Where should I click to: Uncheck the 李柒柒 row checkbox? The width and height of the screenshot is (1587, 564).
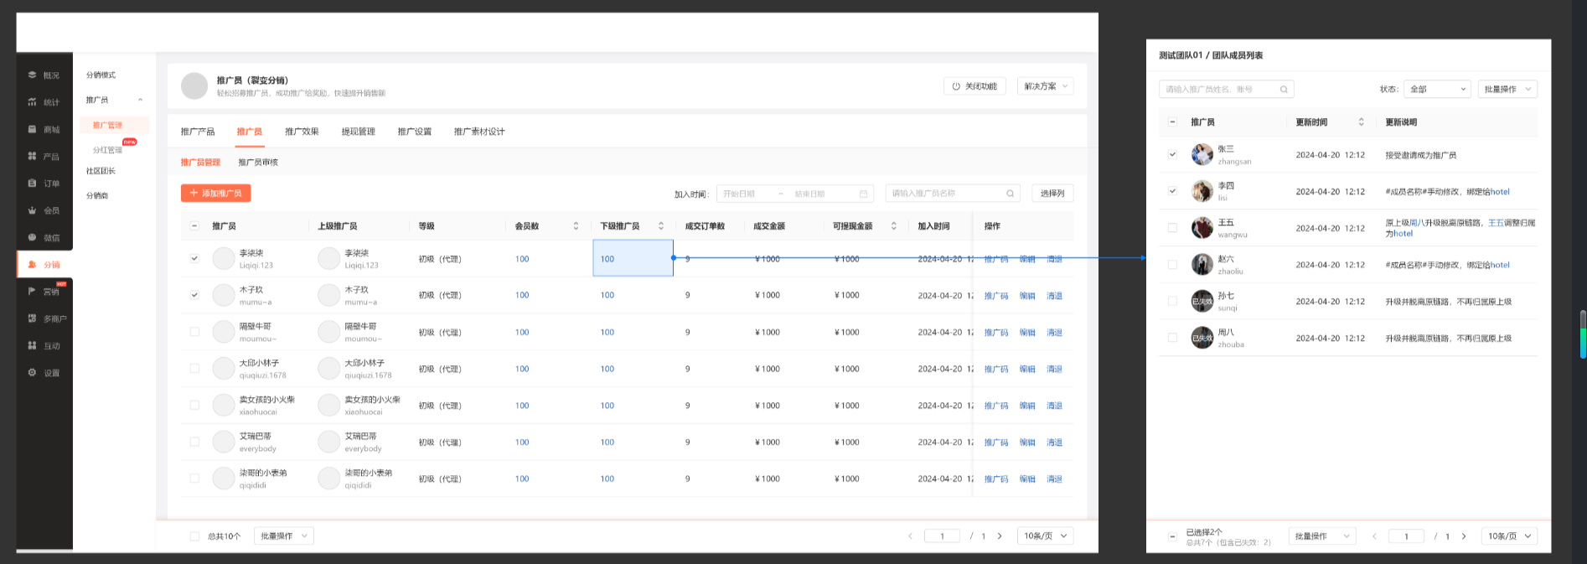[194, 259]
